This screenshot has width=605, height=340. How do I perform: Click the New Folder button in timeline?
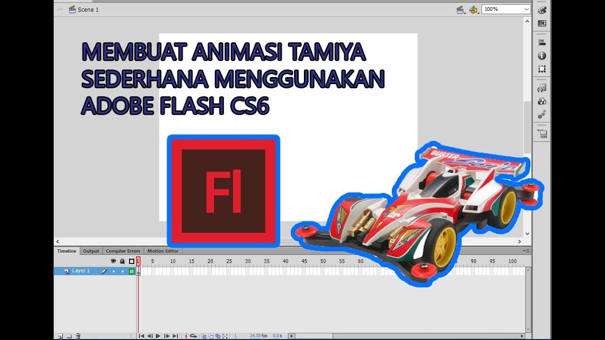pos(69,336)
